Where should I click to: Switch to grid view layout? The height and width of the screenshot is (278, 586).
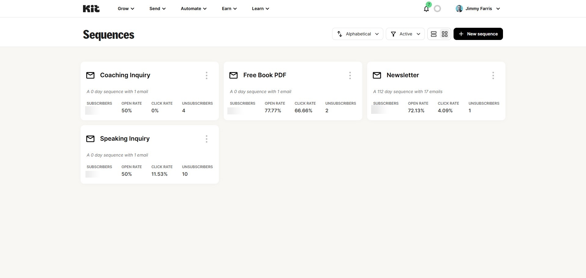point(445,34)
